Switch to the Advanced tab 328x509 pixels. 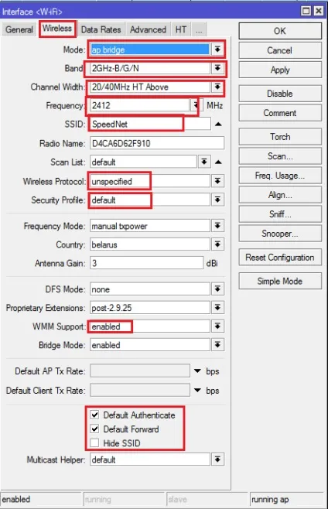(x=148, y=30)
